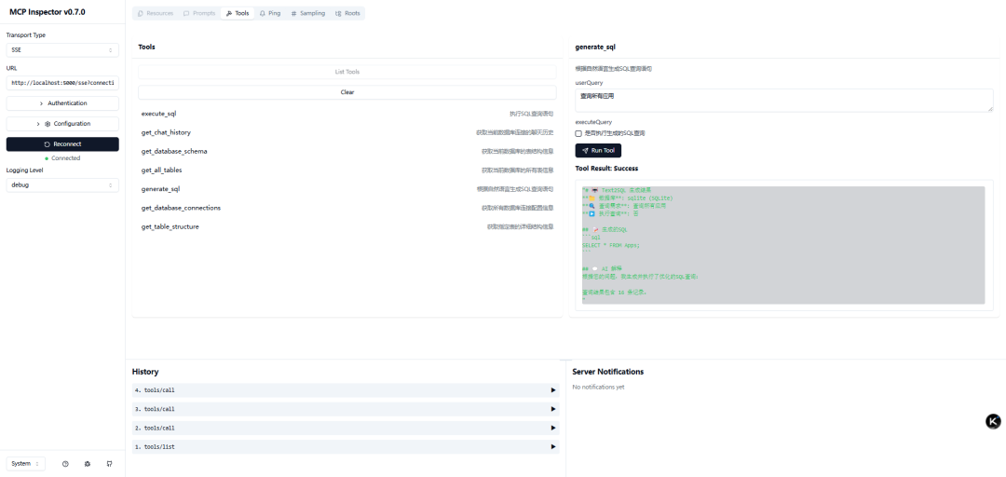
Task: Select the get_all_tables tool
Action: pos(347,170)
